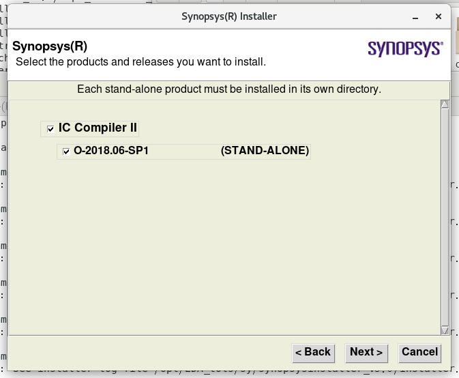Click the vertical scrollbar track
The height and width of the screenshot is (378, 459).
coord(445,217)
